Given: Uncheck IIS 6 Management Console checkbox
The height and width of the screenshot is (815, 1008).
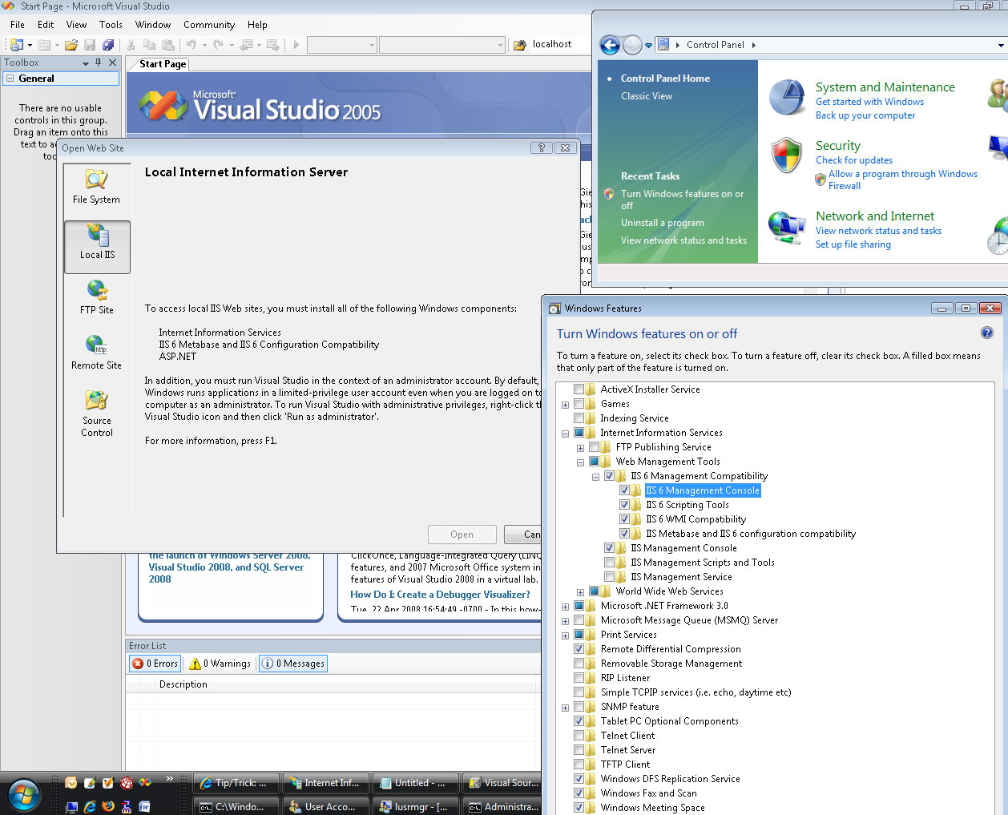Looking at the screenshot, I should point(625,490).
